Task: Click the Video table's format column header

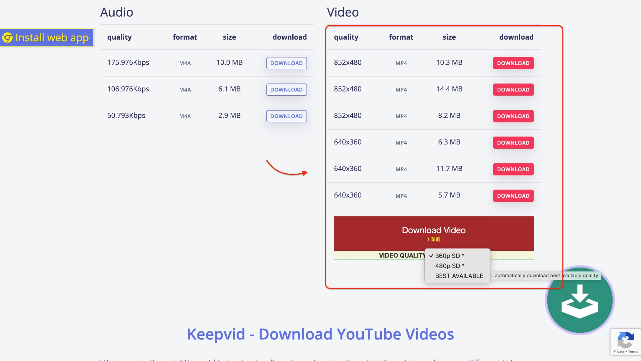Action: [x=401, y=37]
